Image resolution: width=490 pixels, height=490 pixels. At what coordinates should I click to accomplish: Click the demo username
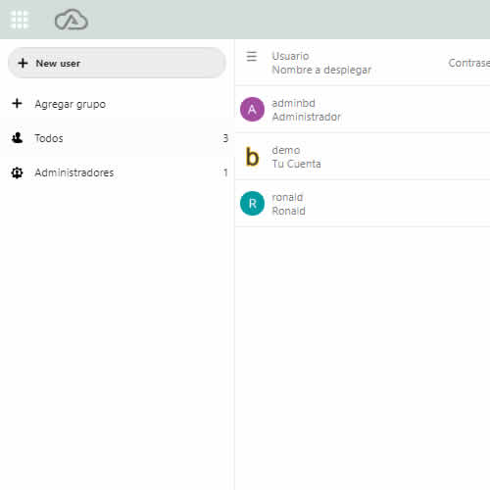286,150
